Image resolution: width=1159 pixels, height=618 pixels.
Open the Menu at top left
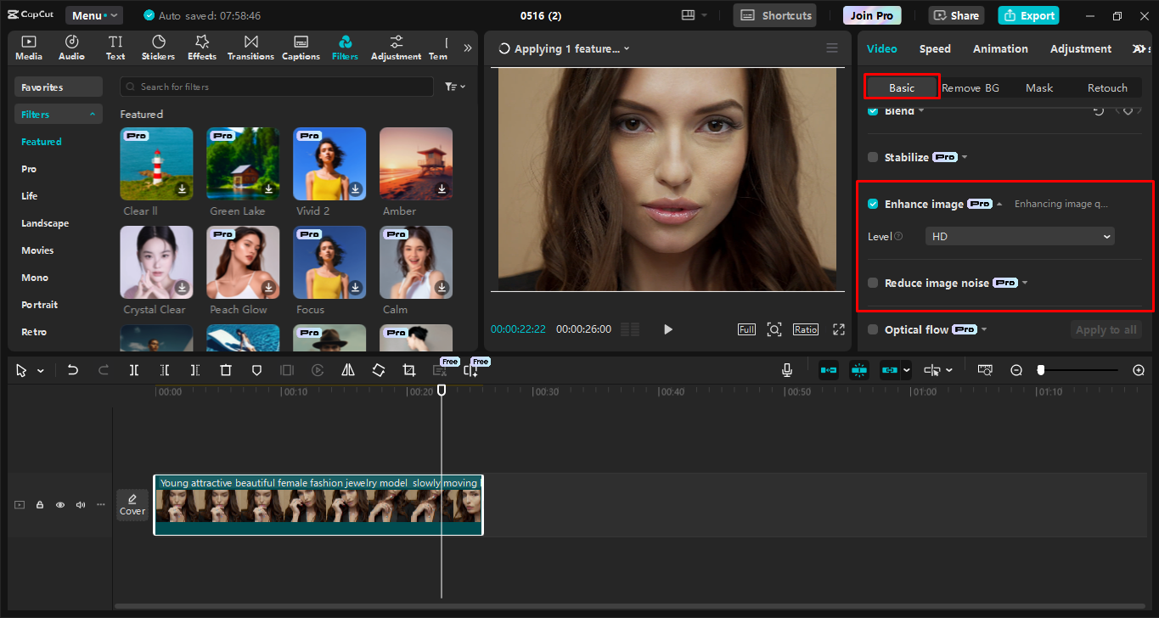click(93, 14)
